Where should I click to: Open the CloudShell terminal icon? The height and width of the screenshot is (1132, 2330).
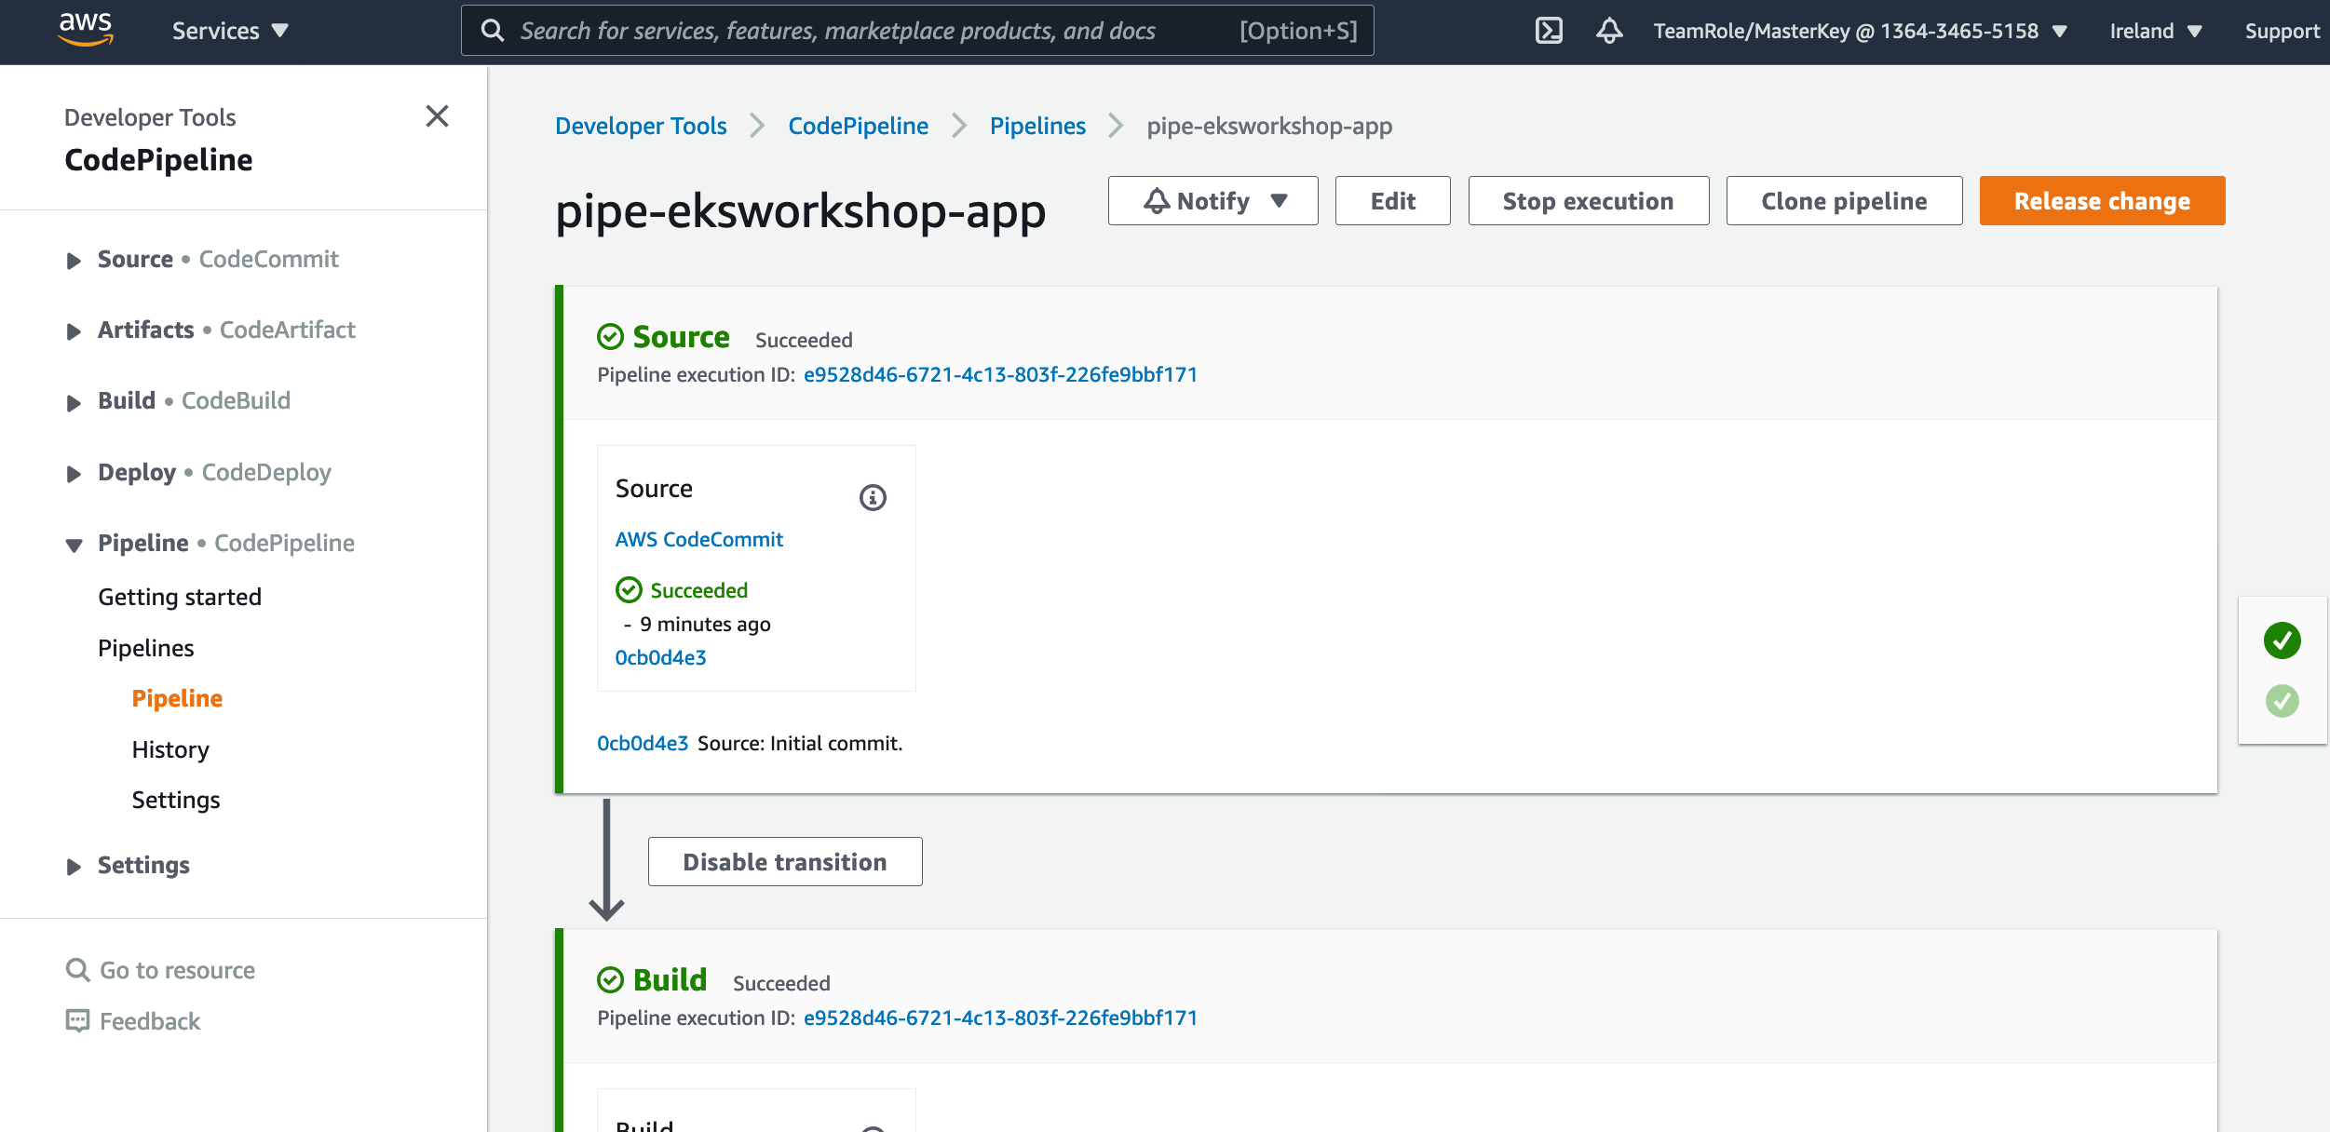tap(1549, 31)
